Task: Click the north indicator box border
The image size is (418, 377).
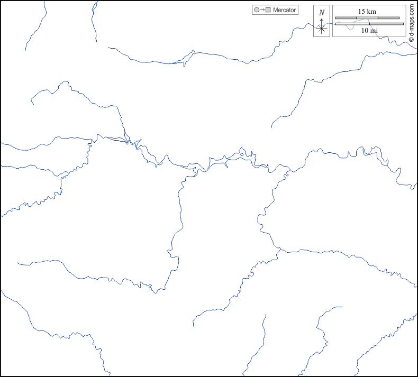Action: (x=314, y=21)
